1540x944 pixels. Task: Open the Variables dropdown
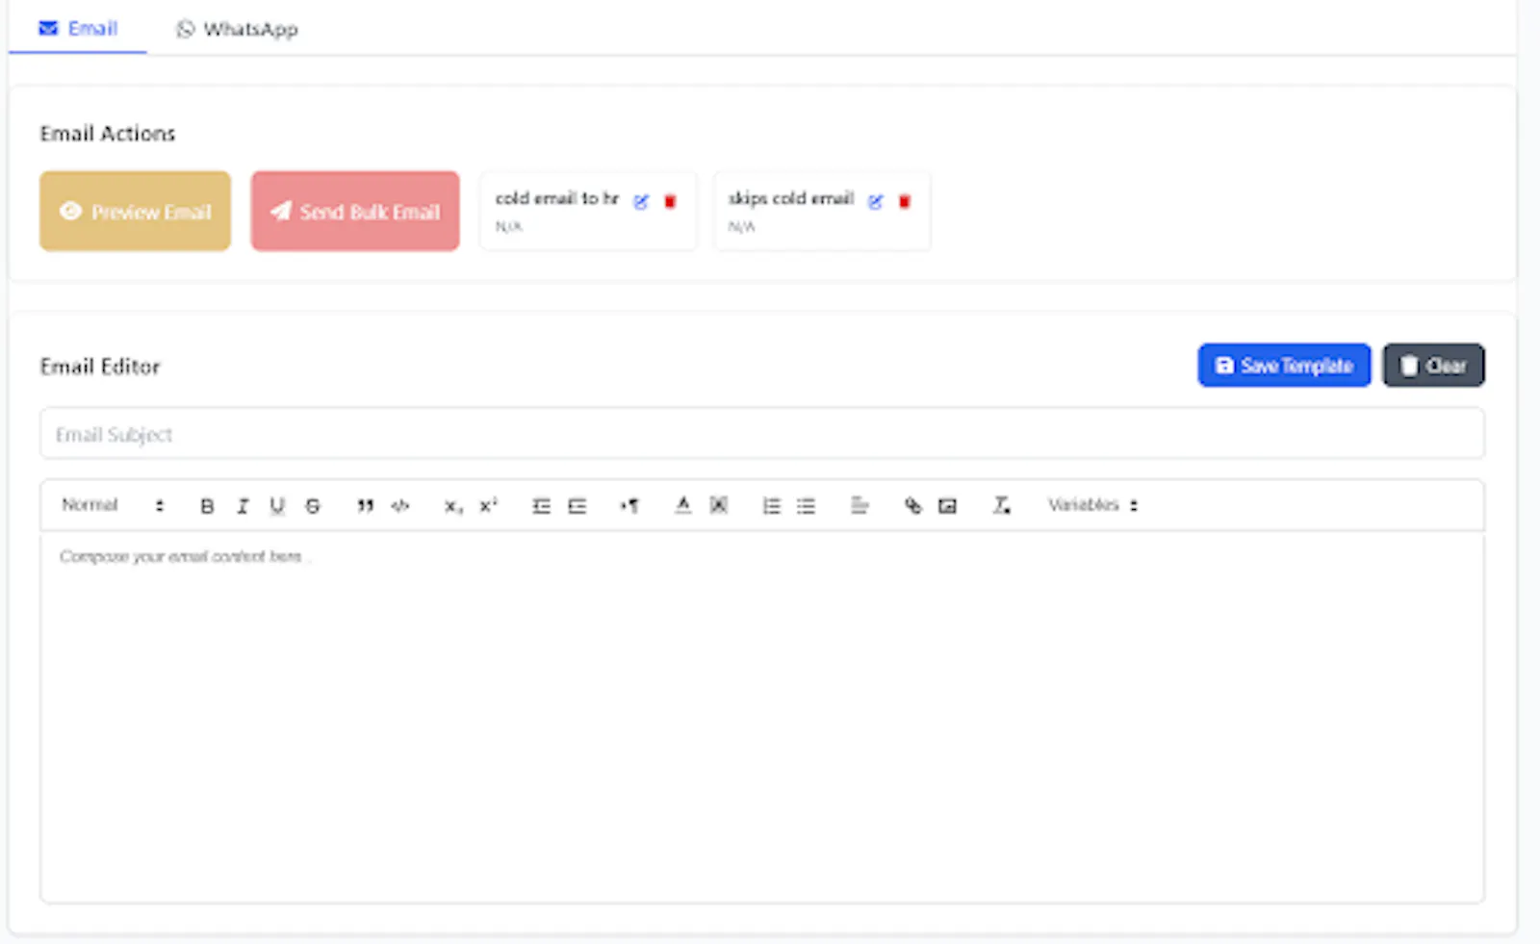tap(1092, 505)
